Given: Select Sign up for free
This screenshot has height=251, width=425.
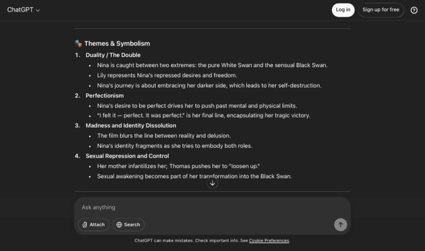Looking at the screenshot, I should tap(381, 10).
